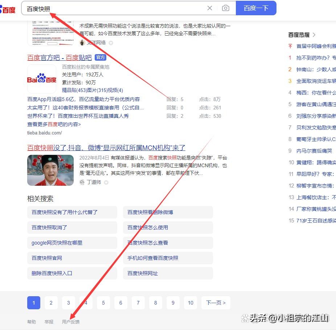Viewport: 336px width, 330px height.
Task: Clear the search box using the X icon
Action: pos(209,8)
